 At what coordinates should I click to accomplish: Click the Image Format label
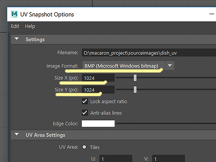coord(62,66)
